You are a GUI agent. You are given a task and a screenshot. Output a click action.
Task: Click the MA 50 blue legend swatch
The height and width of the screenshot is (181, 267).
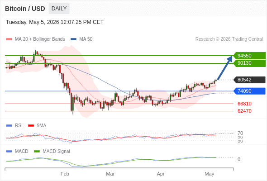[x=73, y=39]
